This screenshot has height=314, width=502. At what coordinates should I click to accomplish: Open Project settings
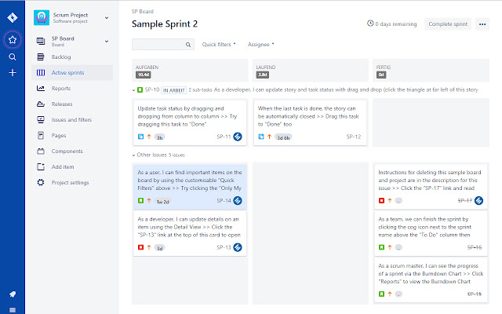point(71,183)
